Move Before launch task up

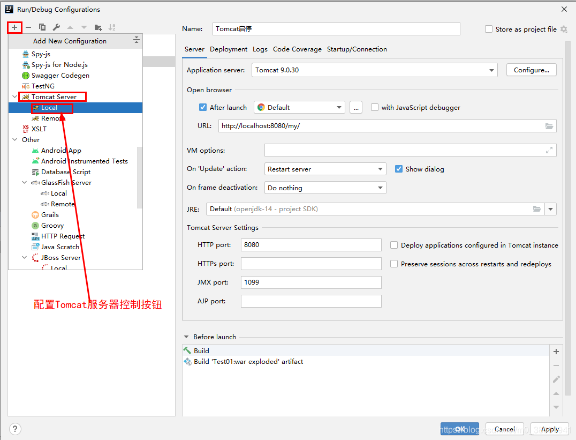(x=556, y=393)
